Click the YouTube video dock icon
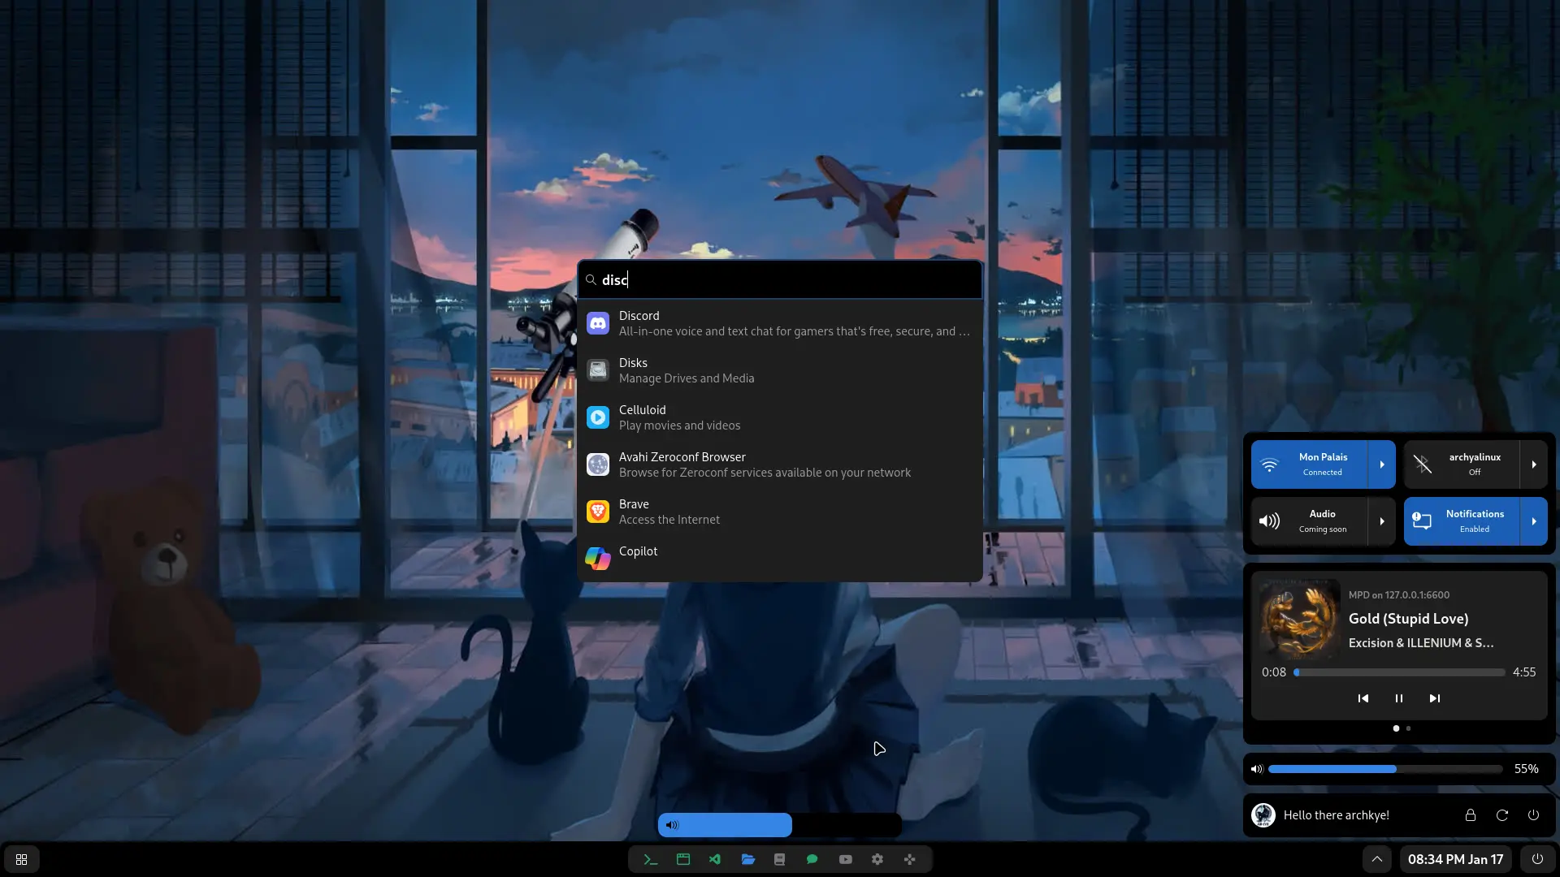Image resolution: width=1560 pixels, height=877 pixels. (845, 859)
